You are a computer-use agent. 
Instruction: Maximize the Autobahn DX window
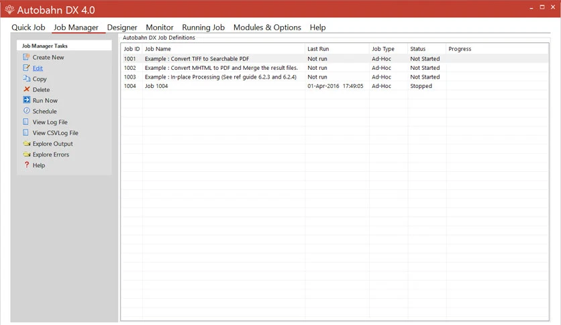(542, 7)
